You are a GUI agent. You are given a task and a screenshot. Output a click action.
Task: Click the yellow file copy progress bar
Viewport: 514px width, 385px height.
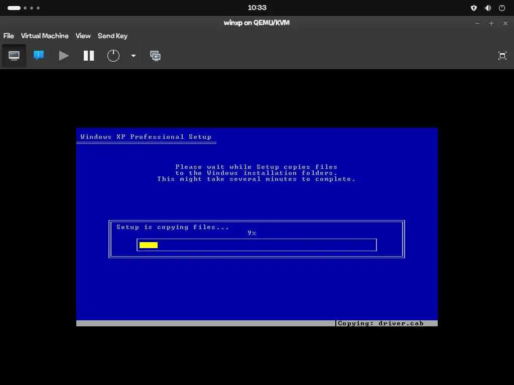click(x=149, y=245)
